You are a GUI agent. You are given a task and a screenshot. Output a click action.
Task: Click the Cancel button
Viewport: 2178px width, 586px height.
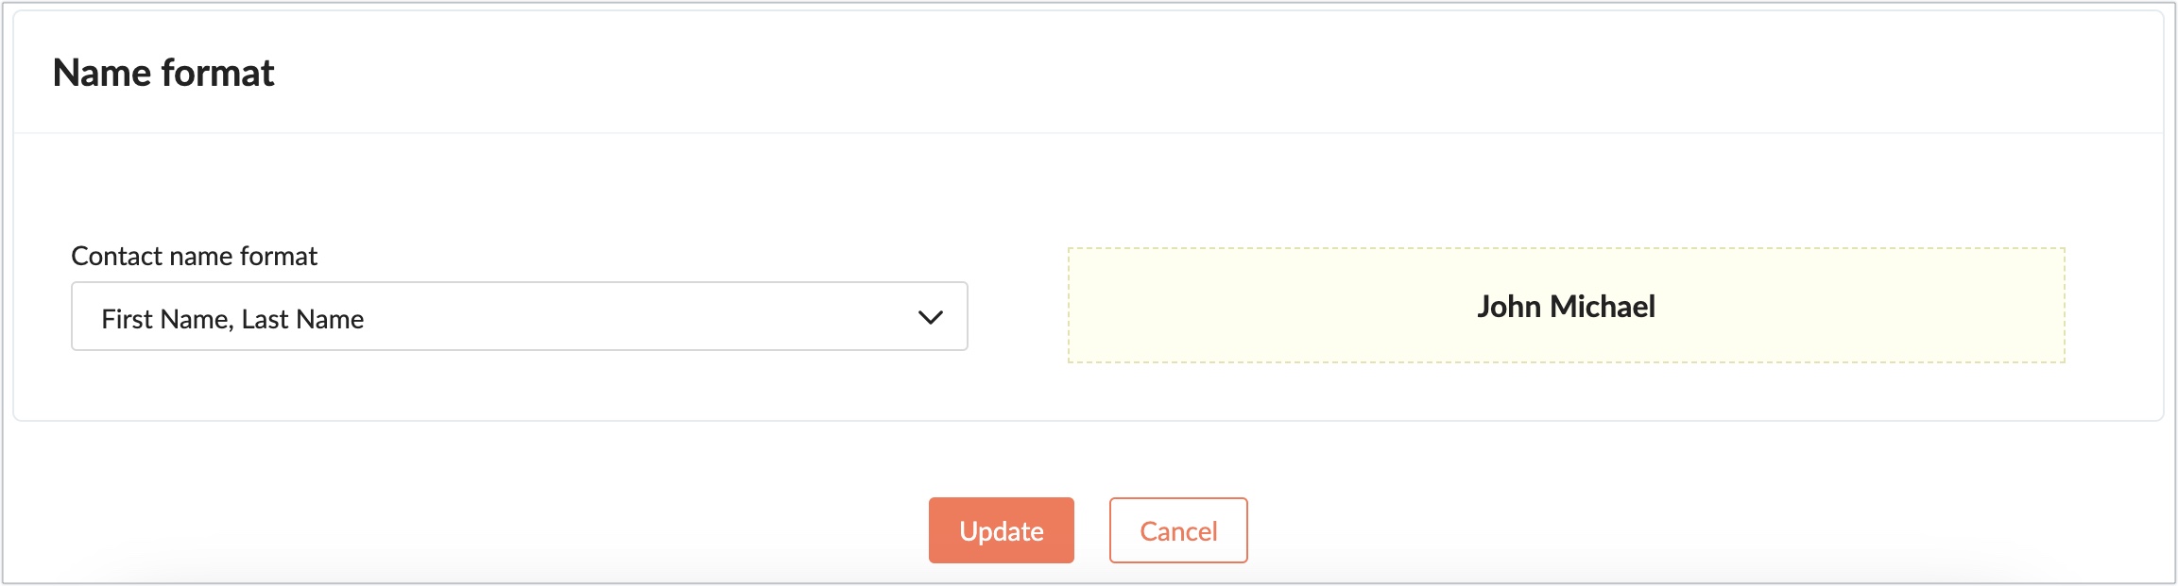click(x=1177, y=531)
